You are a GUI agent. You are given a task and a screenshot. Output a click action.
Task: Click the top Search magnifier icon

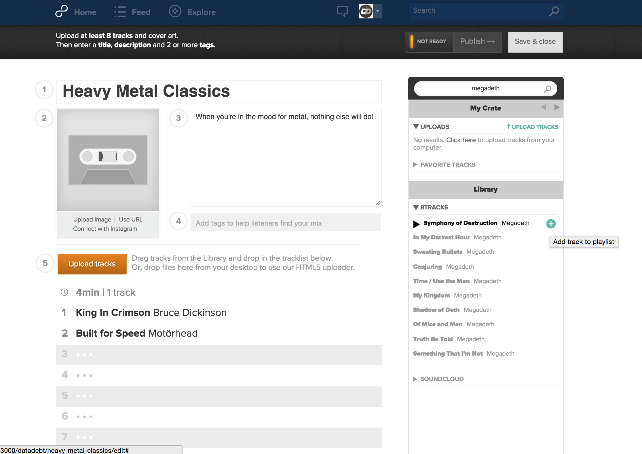(x=554, y=11)
